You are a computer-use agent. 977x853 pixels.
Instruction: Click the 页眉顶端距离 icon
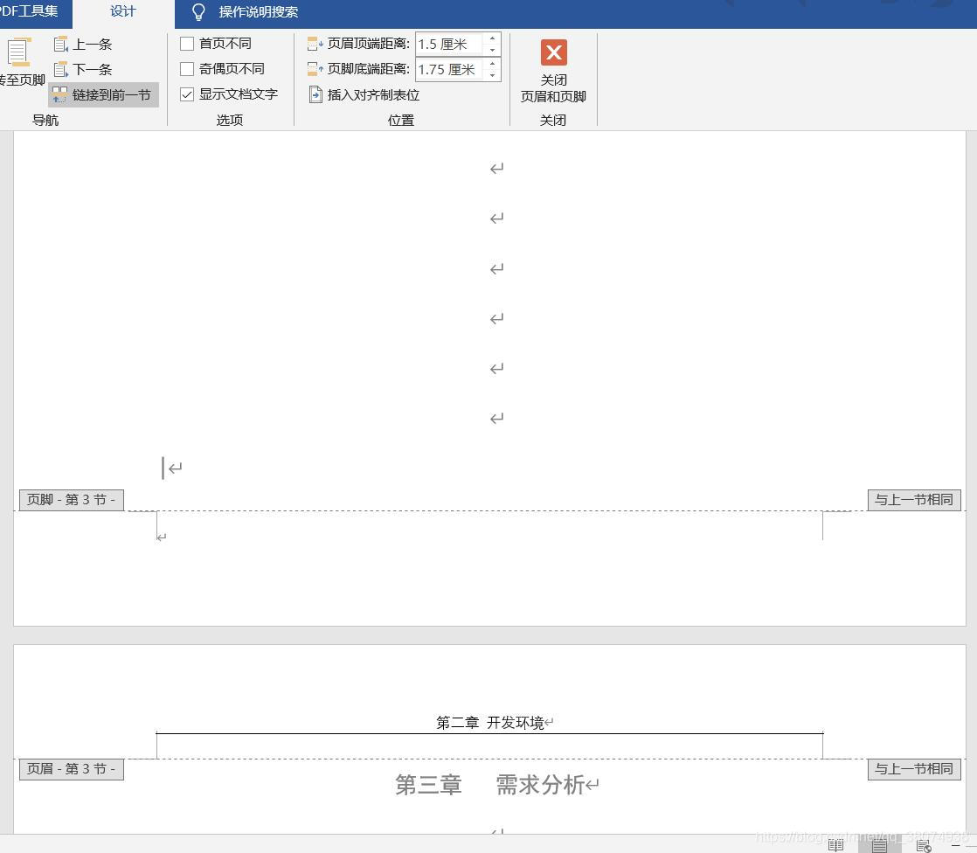pos(315,44)
